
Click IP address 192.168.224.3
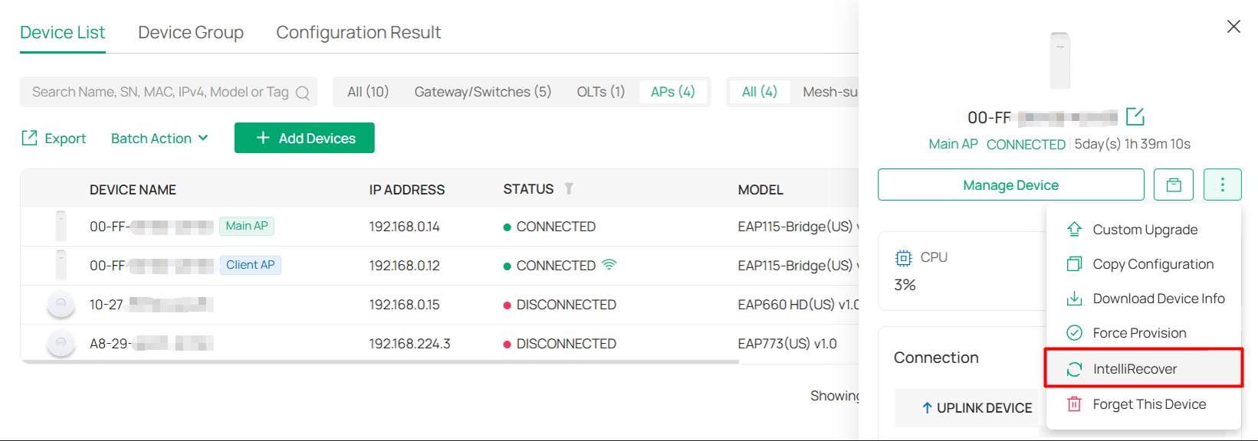coord(410,344)
